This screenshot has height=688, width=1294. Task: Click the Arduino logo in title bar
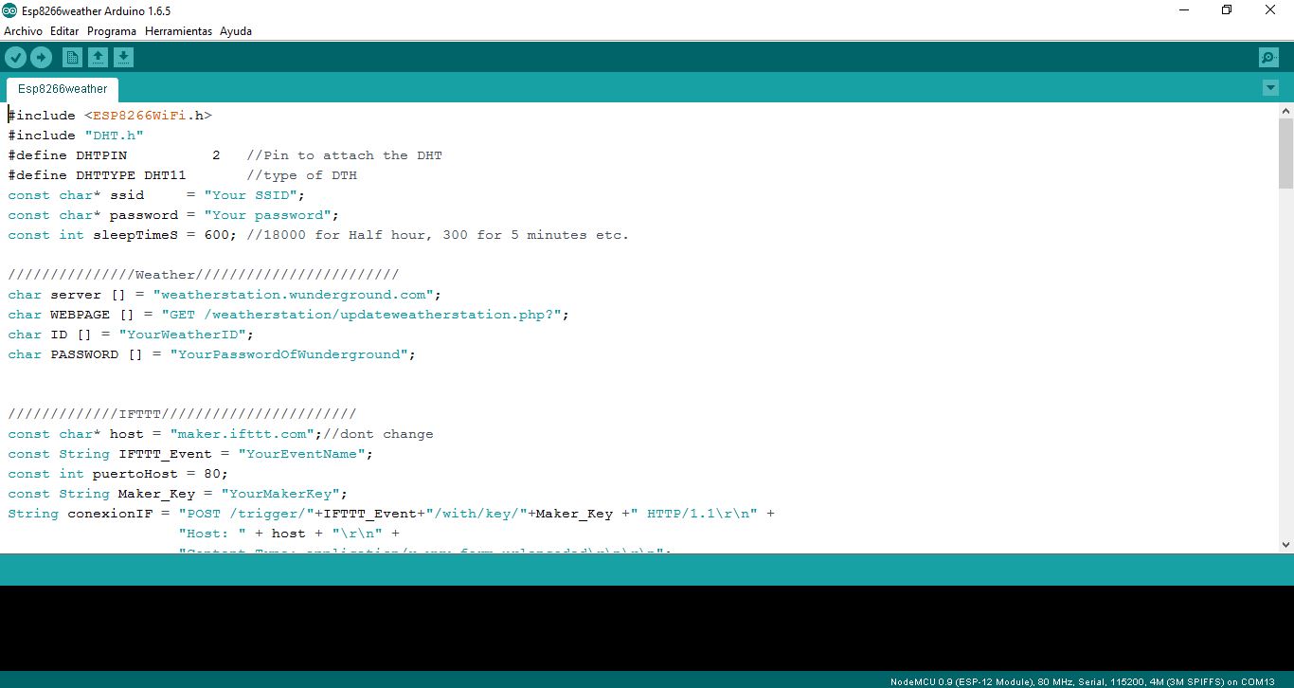(9, 10)
